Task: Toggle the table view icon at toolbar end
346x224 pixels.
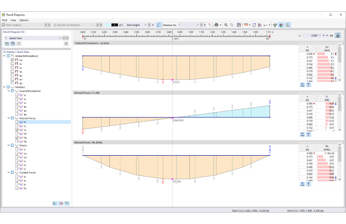Action: [x=288, y=25]
